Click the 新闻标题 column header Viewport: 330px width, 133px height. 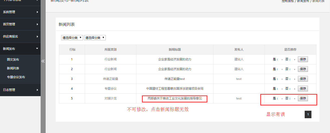(175, 50)
